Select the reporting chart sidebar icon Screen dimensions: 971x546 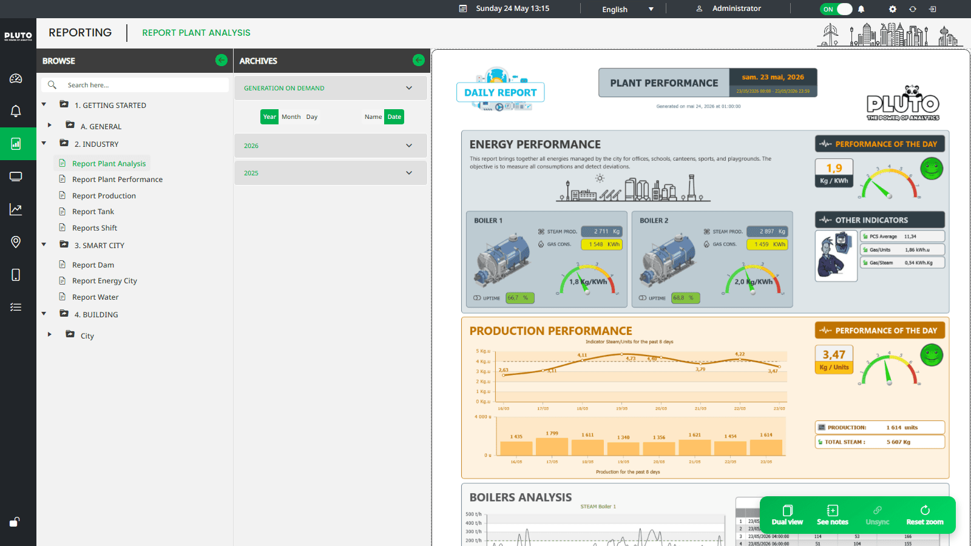point(16,144)
